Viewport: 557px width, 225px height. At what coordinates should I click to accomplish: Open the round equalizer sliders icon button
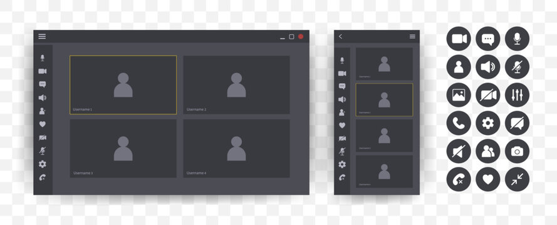tap(518, 95)
